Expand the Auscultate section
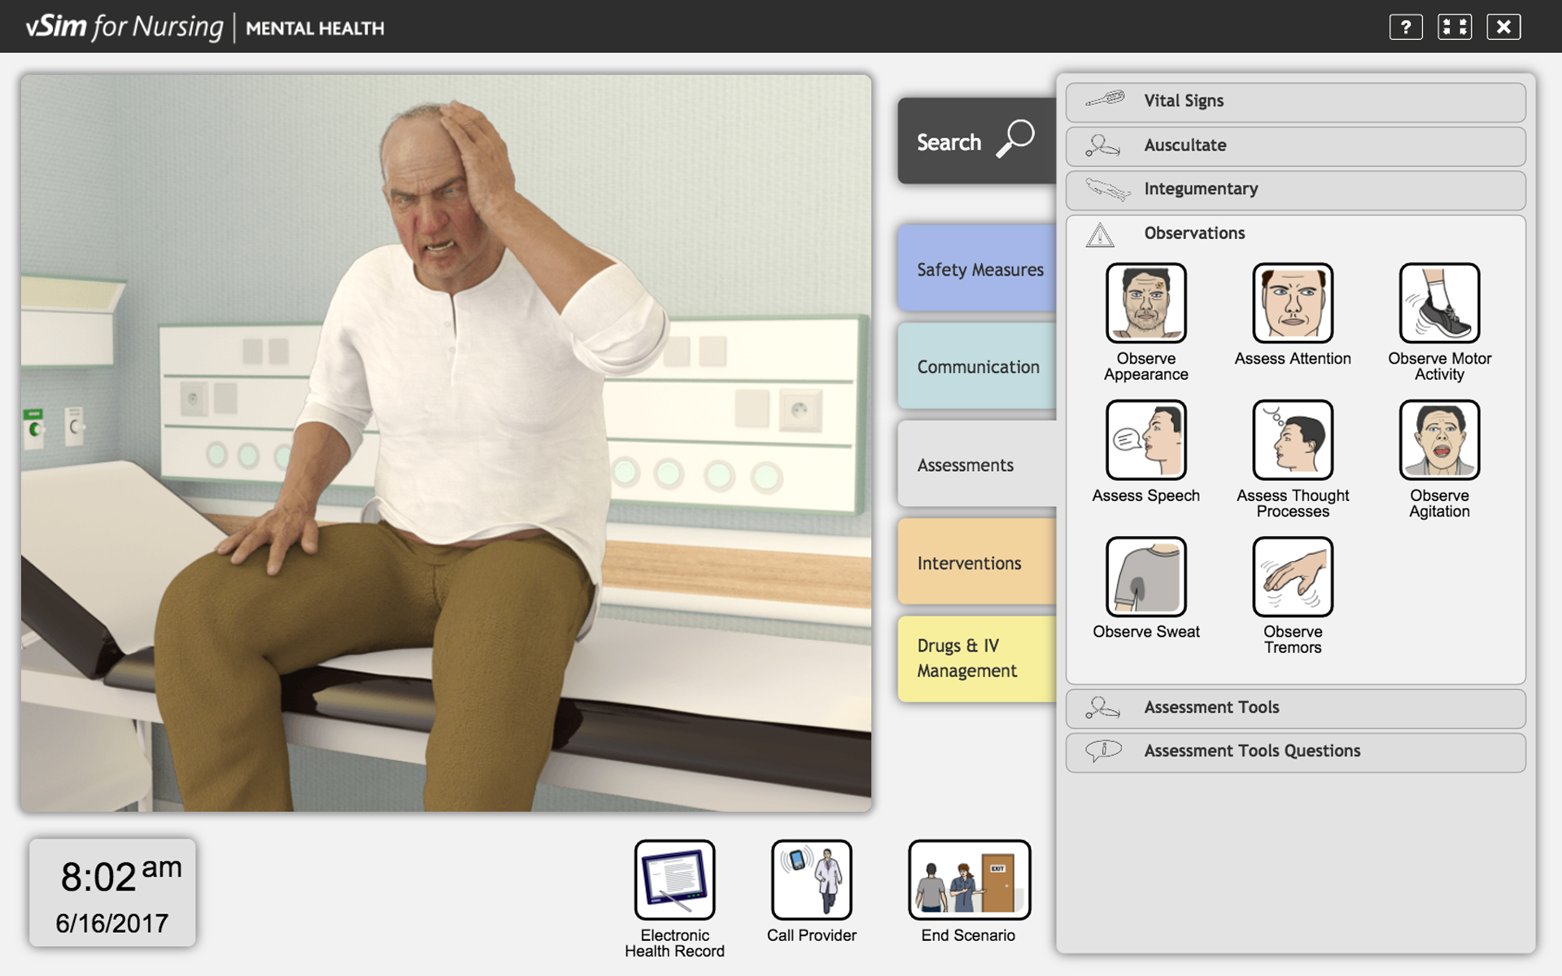The height and width of the screenshot is (976, 1562). (1295, 146)
